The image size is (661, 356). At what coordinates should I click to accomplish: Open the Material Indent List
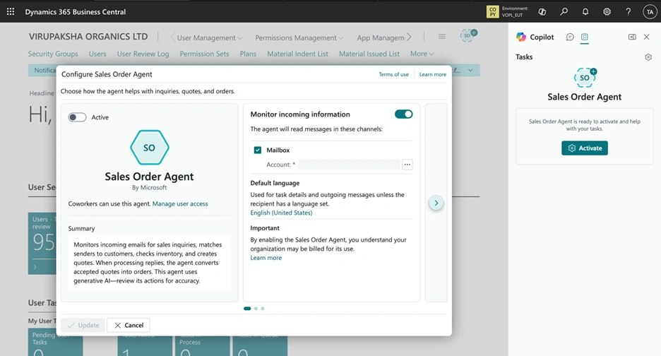pos(297,54)
